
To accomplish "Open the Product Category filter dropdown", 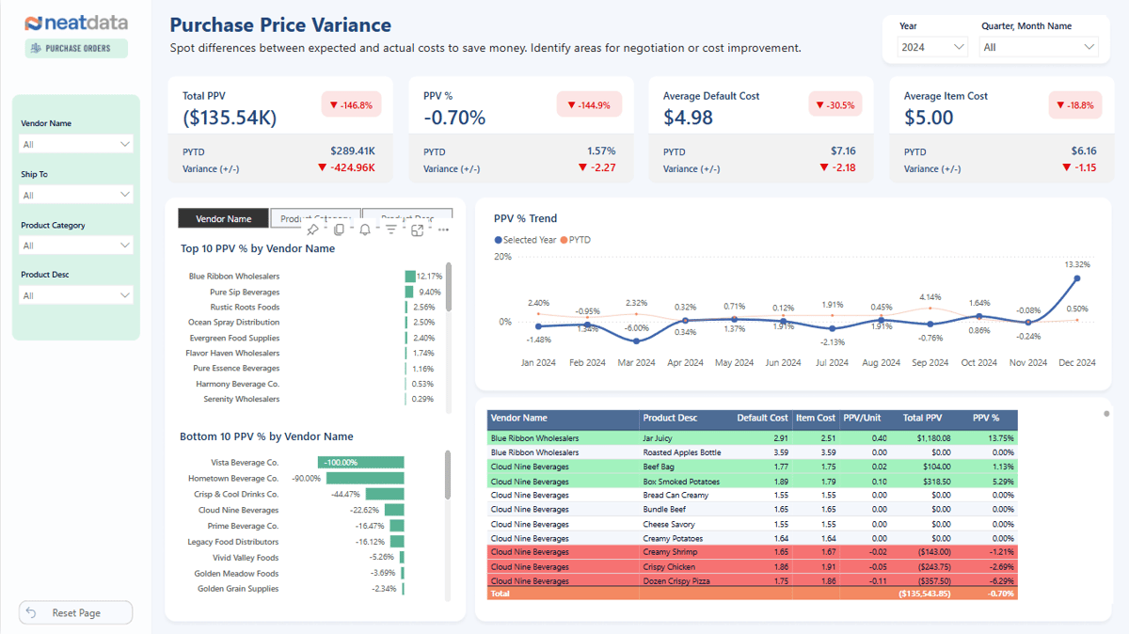I will [x=125, y=246].
